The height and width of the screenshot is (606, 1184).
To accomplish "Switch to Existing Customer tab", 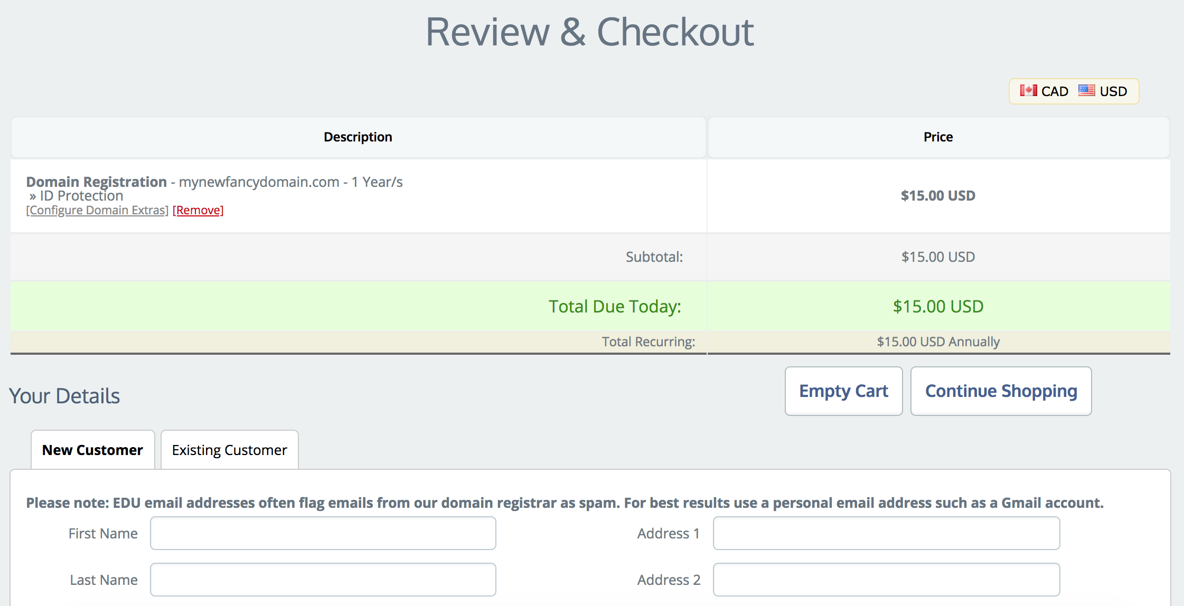I will click(229, 450).
